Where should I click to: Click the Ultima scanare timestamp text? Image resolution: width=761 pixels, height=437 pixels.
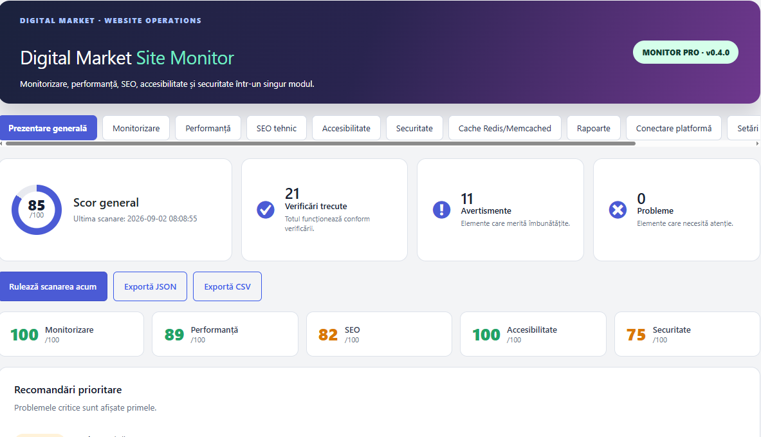pos(135,219)
